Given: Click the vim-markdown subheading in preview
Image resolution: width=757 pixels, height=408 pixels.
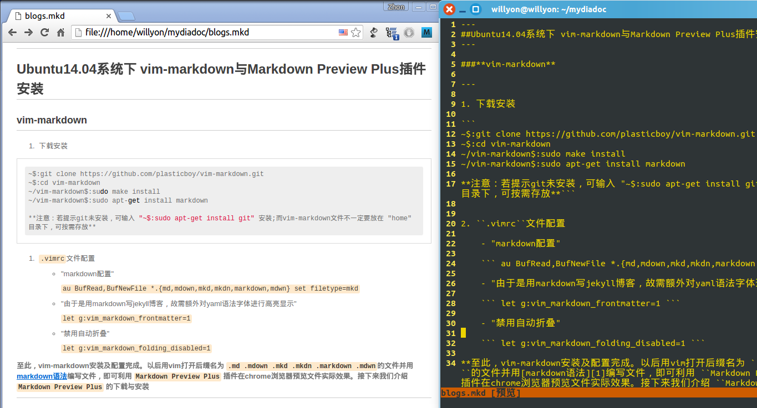Looking at the screenshot, I should click(x=52, y=120).
